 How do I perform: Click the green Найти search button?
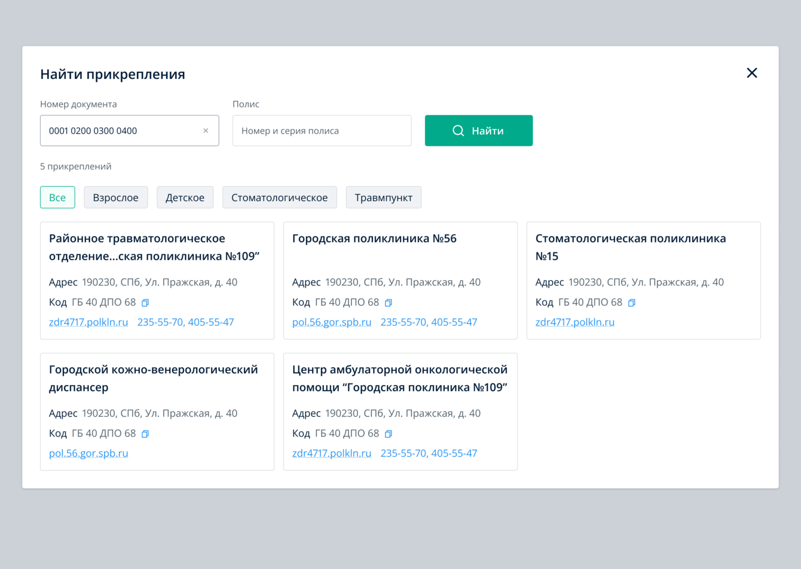tap(478, 131)
